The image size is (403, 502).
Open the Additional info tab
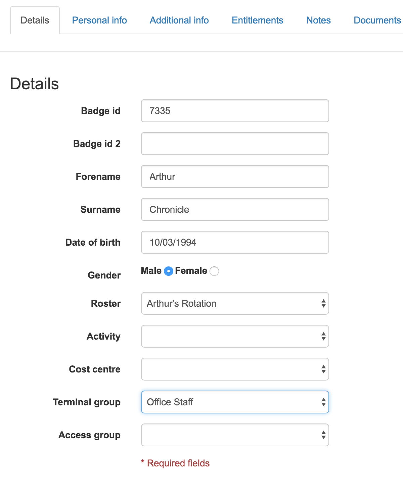[x=179, y=20]
